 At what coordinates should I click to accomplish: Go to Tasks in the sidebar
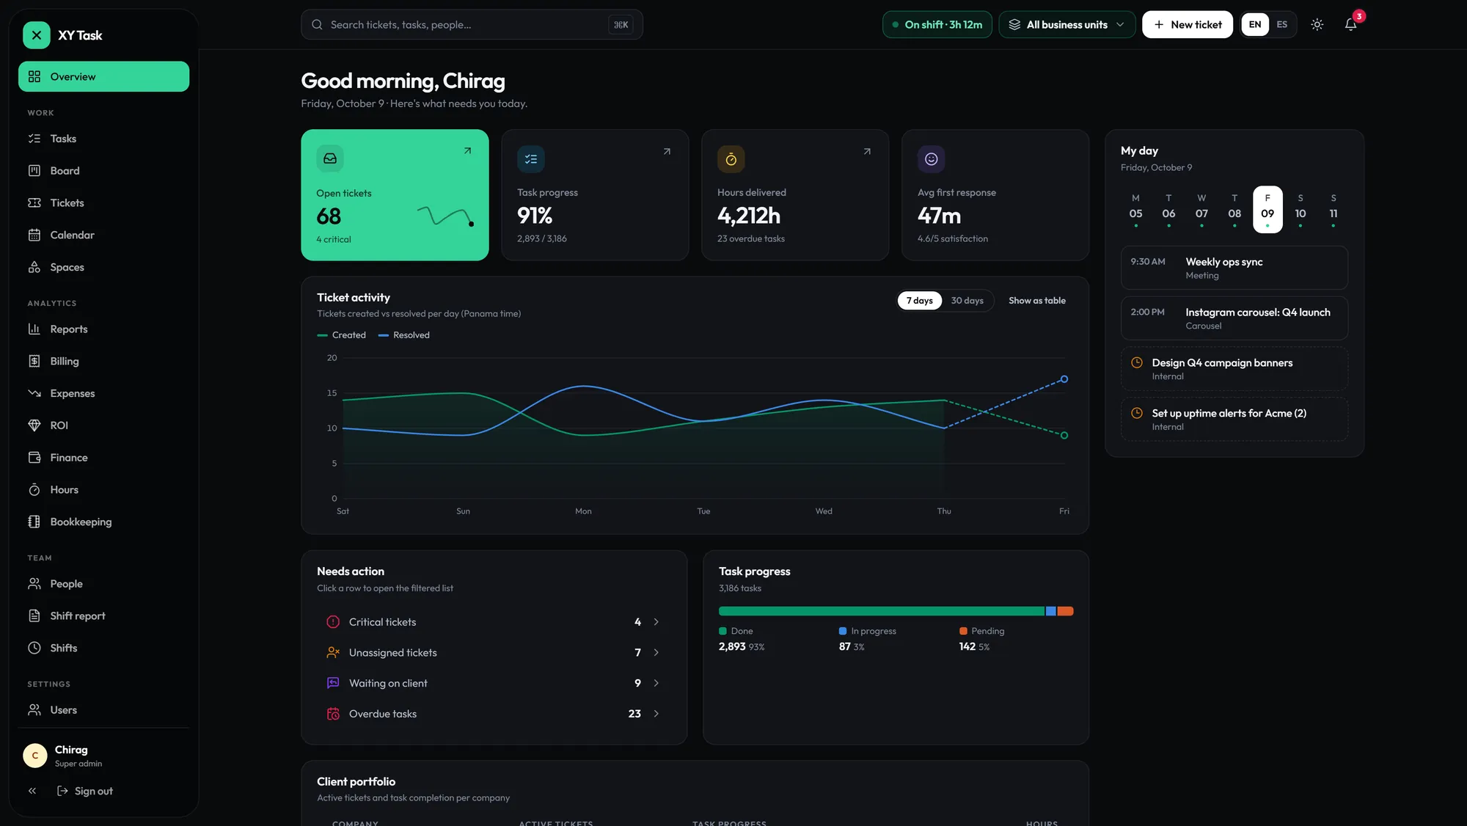tap(103, 139)
